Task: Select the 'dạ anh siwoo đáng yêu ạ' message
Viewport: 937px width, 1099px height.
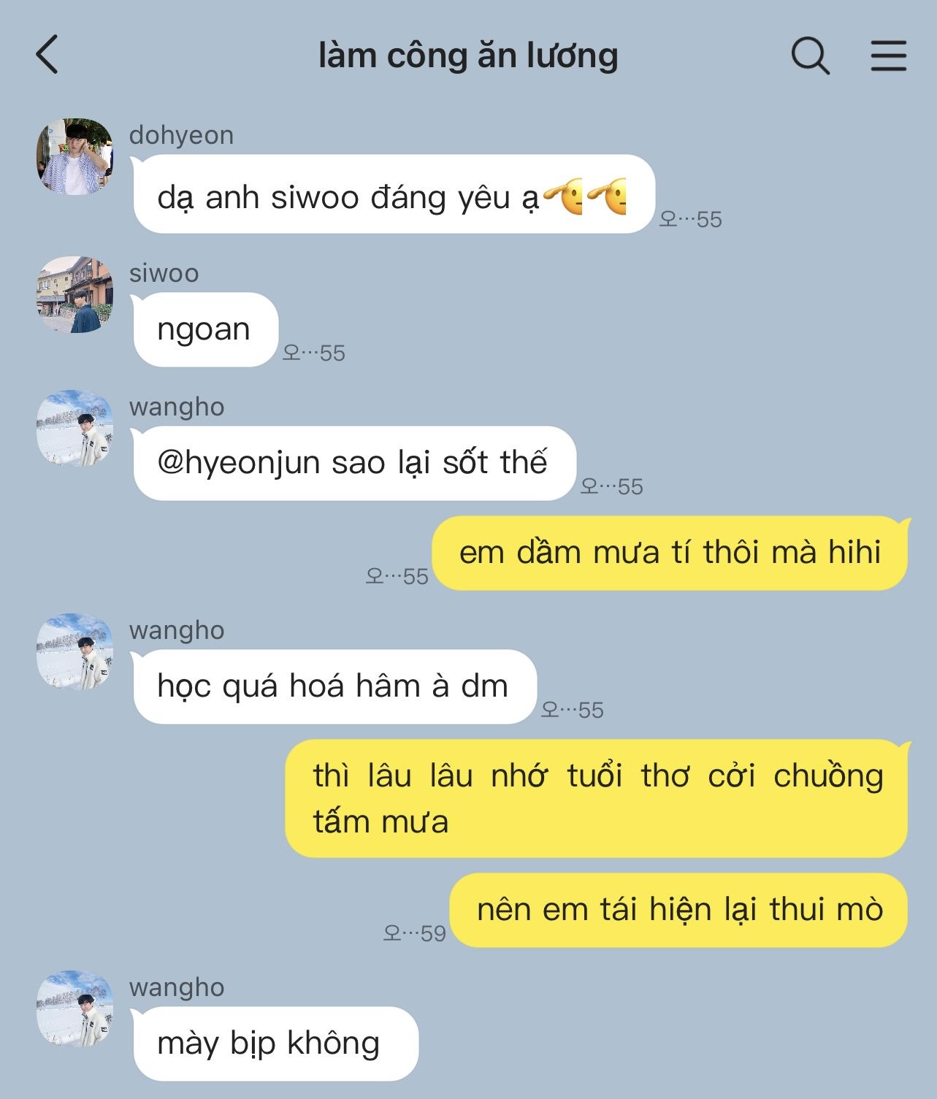Action: [394, 194]
